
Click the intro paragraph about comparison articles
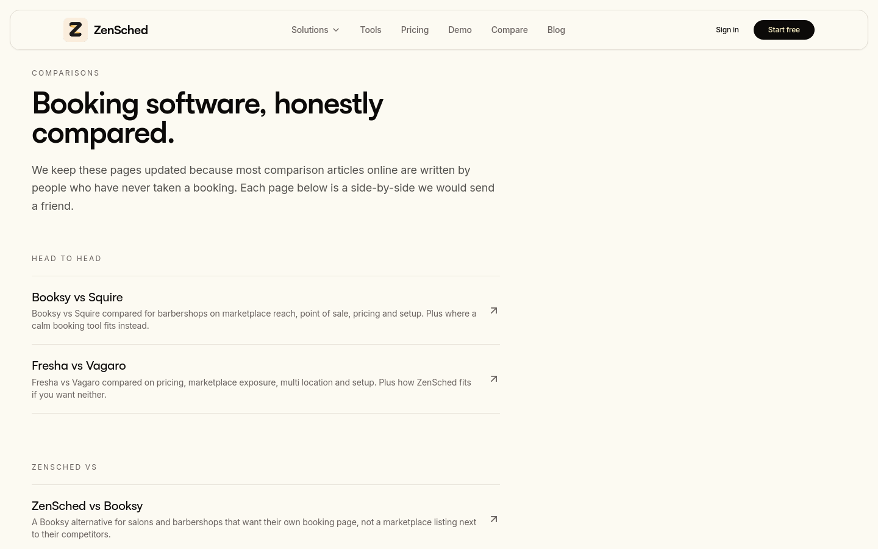(x=263, y=188)
